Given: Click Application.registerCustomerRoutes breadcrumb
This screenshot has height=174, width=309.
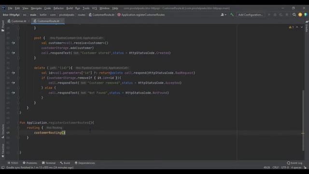Looking at the screenshot, I should [141, 15].
